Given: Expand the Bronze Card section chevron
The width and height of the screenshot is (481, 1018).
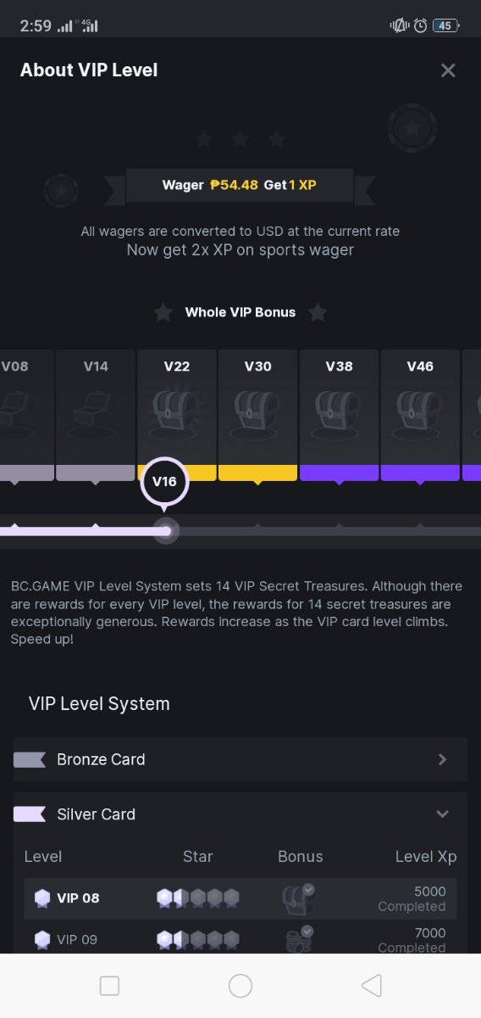Looking at the screenshot, I should [x=442, y=759].
